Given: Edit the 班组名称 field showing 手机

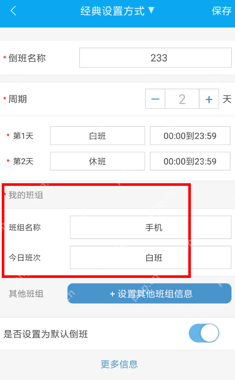Looking at the screenshot, I should [151, 227].
